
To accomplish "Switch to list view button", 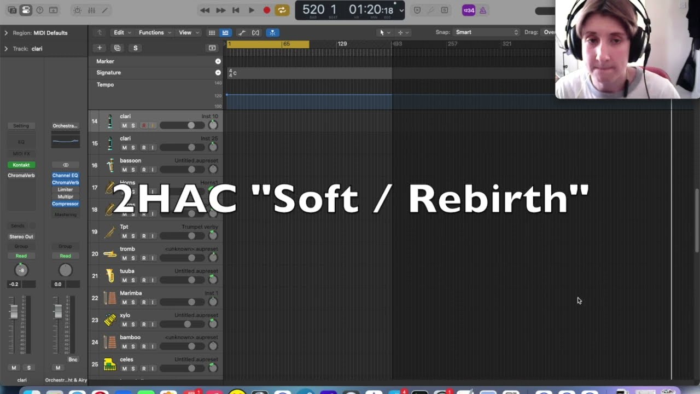I will click(x=225, y=33).
